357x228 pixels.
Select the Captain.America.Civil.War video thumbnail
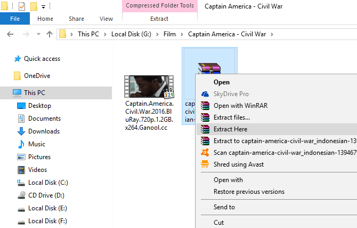click(x=149, y=87)
